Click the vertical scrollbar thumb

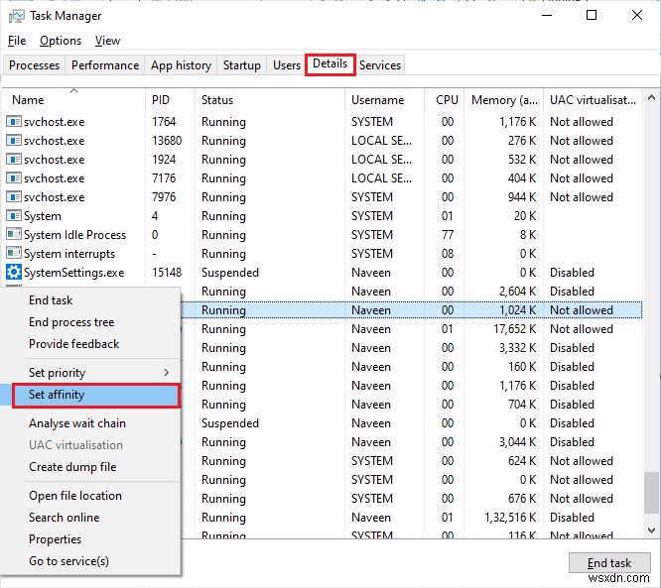point(652,493)
